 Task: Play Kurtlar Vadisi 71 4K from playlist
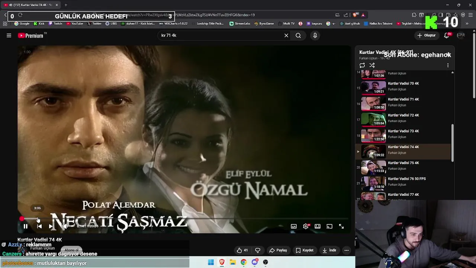[403, 104]
